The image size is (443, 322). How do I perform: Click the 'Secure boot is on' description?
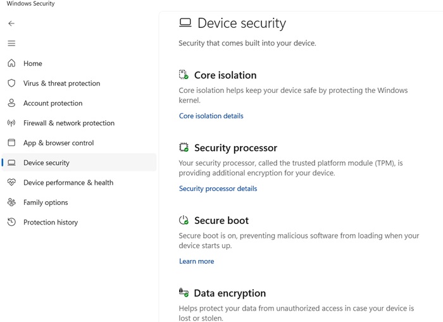click(x=299, y=240)
